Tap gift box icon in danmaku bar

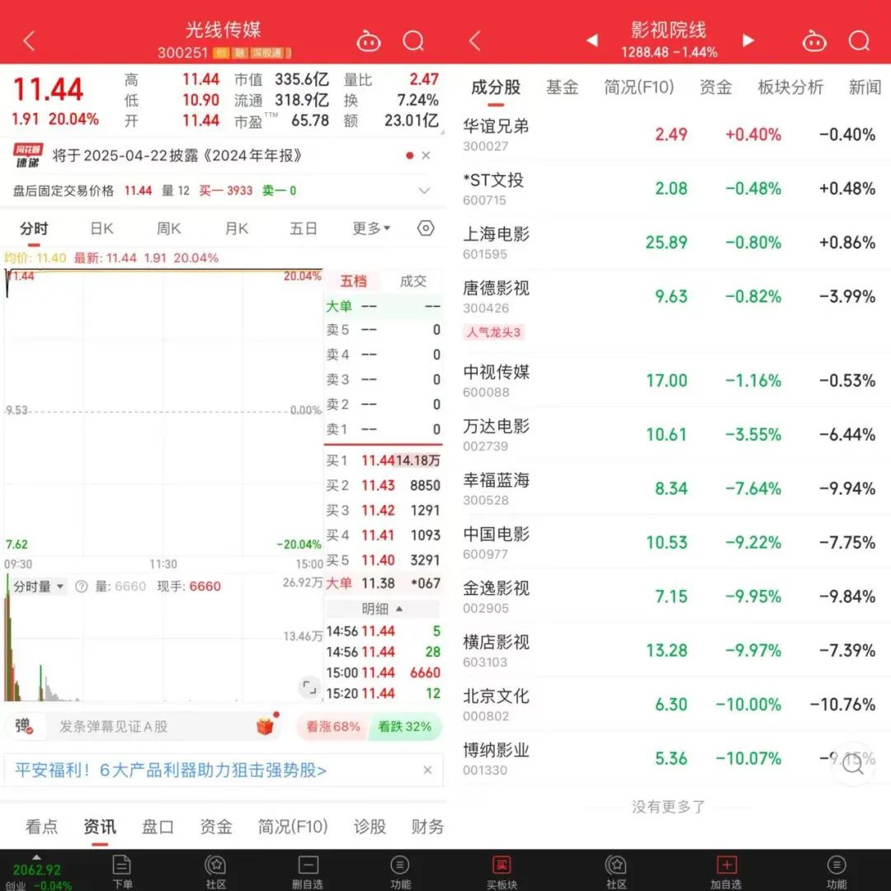(266, 726)
